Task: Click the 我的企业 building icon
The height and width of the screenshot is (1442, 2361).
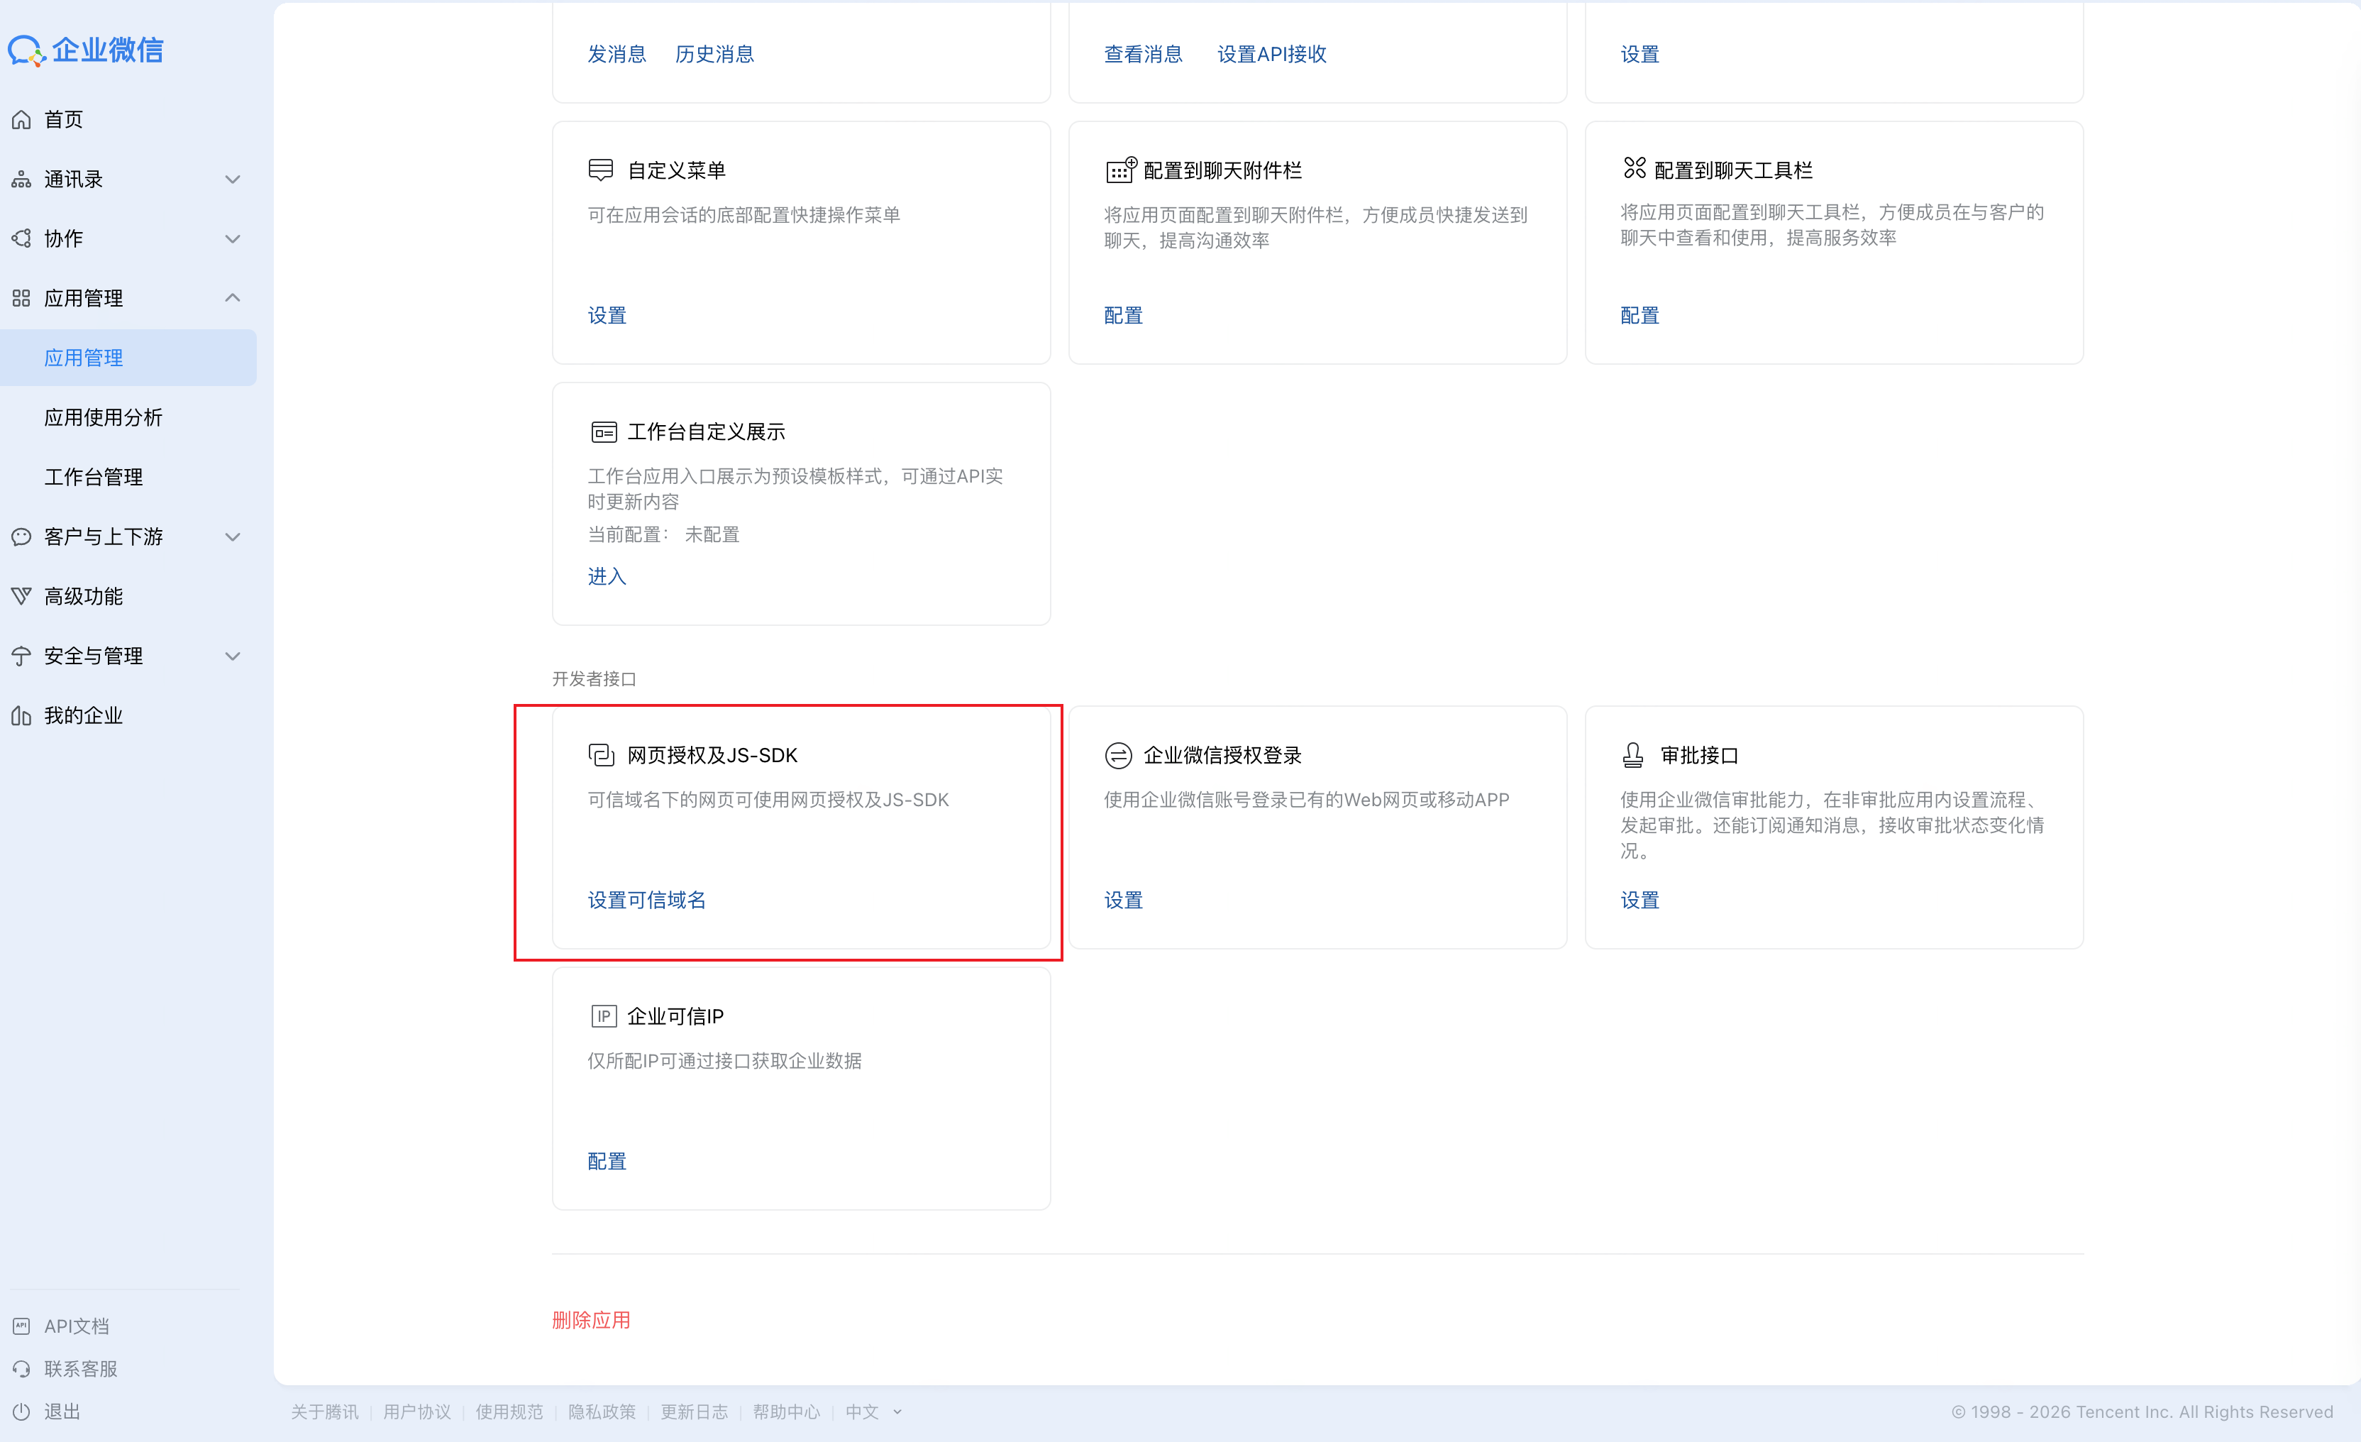Action: tap(21, 715)
